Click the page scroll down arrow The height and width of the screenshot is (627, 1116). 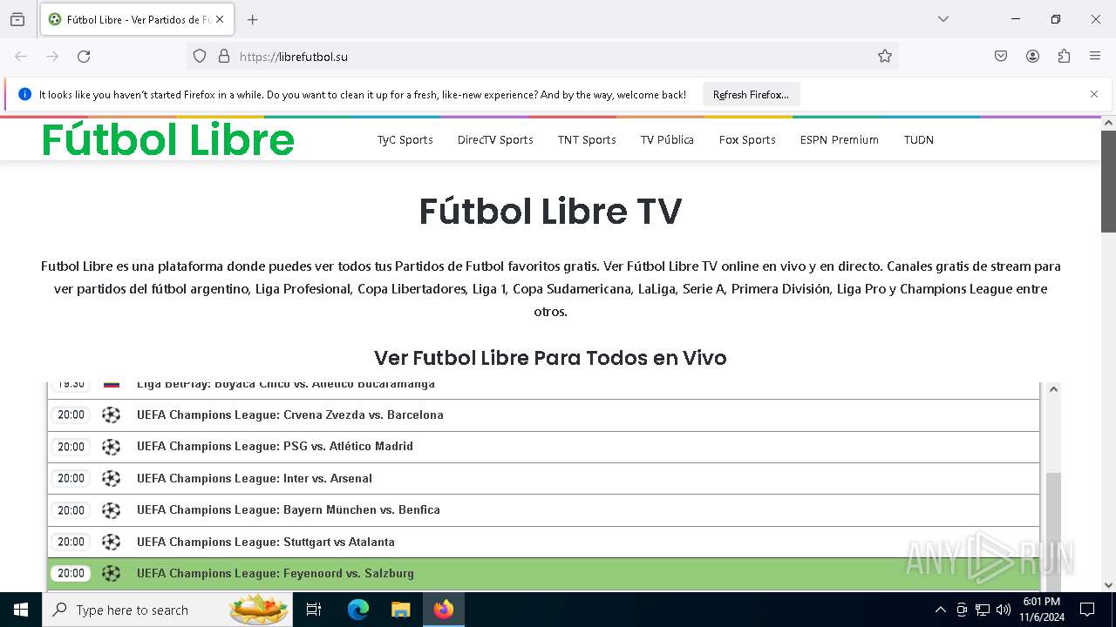click(x=1108, y=584)
